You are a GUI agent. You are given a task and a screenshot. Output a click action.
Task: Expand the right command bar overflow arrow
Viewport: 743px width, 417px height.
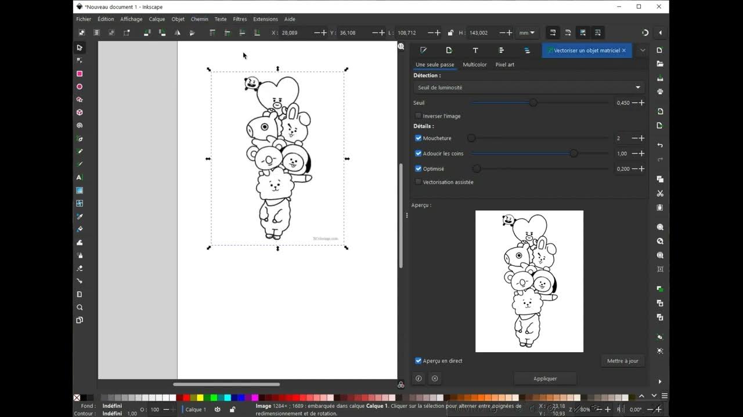[660, 381]
